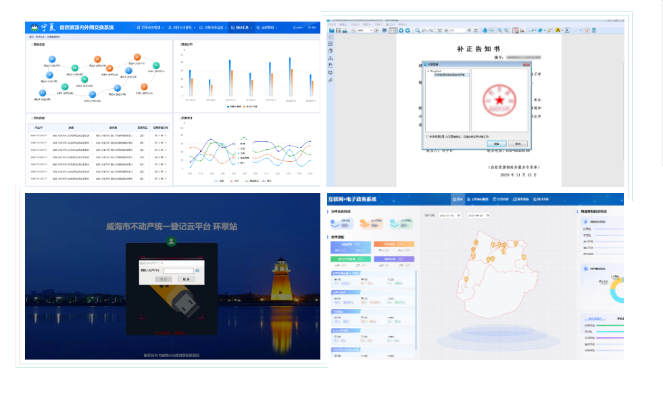Click the keyboard icon beside the password field
This screenshot has width=663, height=396.
pyautogui.click(x=197, y=271)
